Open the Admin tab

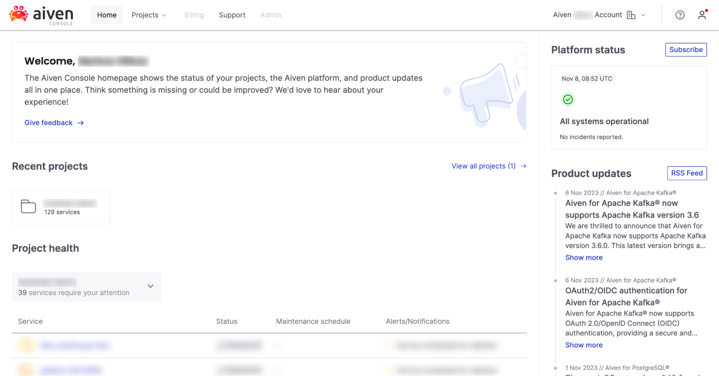coord(271,15)
